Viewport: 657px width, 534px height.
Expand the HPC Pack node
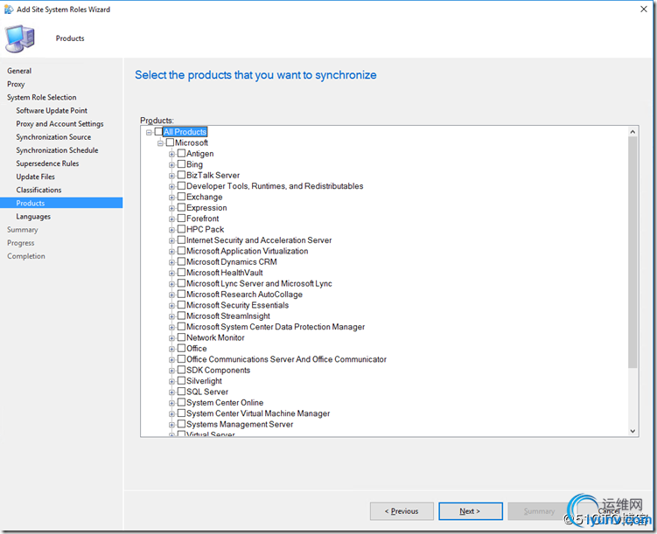pyautogui.click(x=171, y=230)
